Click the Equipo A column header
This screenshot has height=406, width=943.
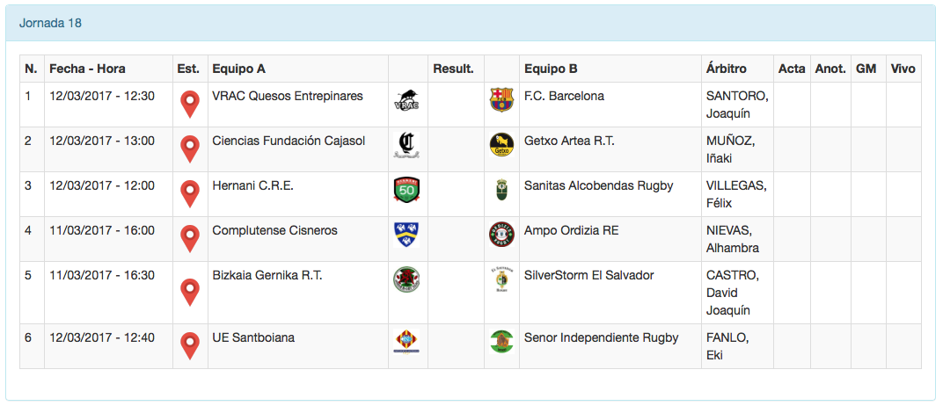pos(238,69)
